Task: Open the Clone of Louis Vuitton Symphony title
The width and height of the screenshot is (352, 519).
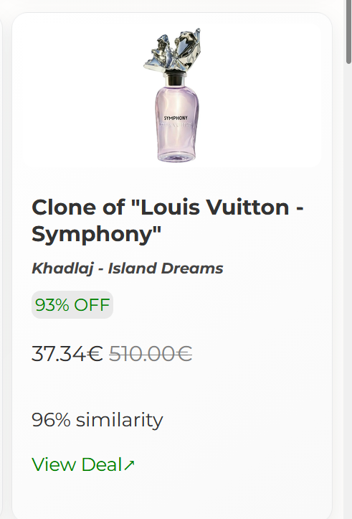Action: 168,220
